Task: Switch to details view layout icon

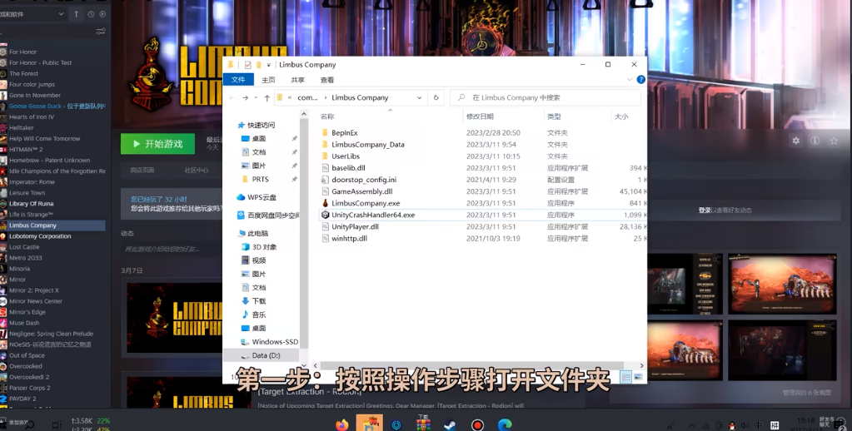Action: click(626, 377)
